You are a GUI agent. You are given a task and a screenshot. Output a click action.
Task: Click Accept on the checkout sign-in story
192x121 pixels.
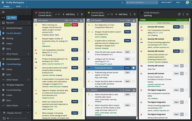68,25
